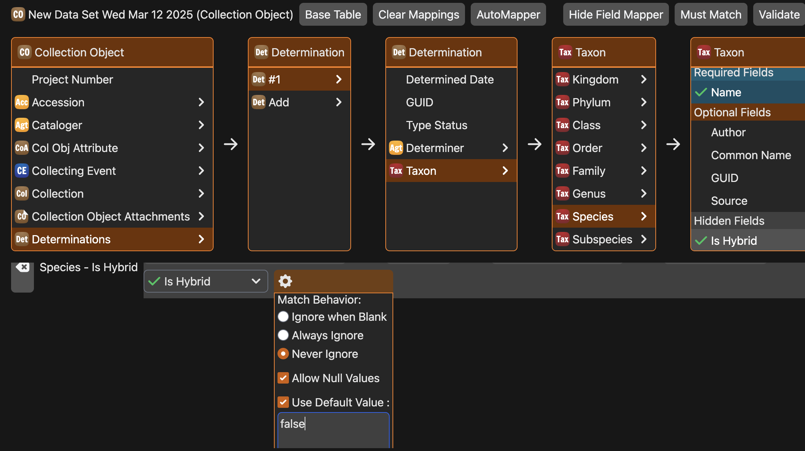The width and height of the screenshot is (805, 451).
Task: Click the Acc icon next to Accession
Action: pyautogui.click(x=22, y=102)
